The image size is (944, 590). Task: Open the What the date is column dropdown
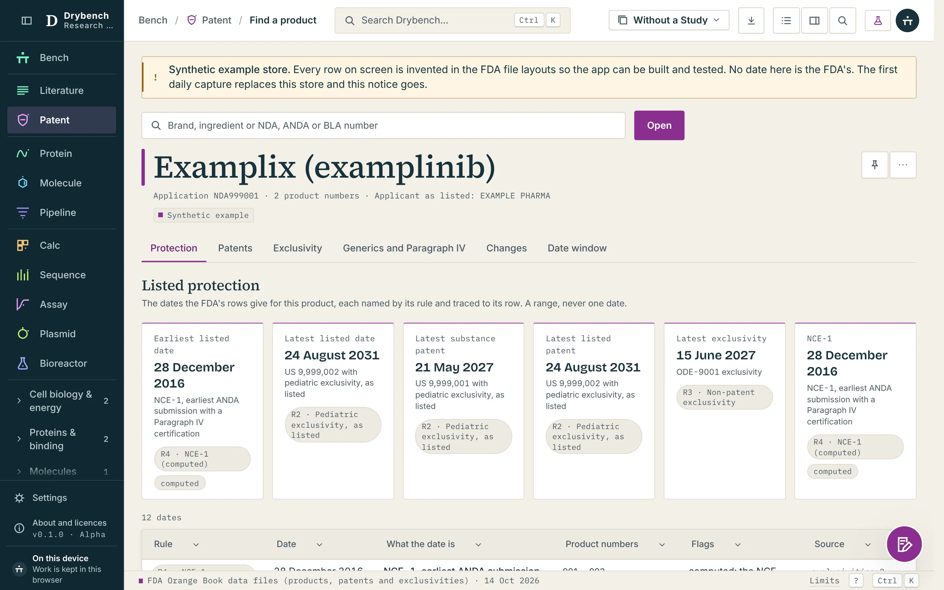coord(478,544)
